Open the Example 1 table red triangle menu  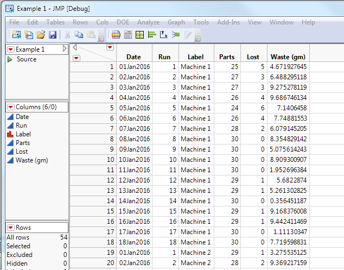(x=10, y=49)
